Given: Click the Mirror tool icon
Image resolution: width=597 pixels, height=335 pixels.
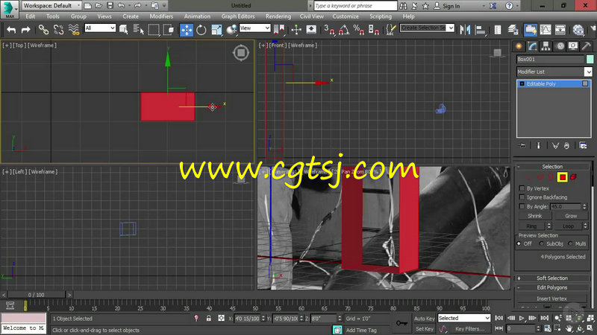Looking at the screenshot, I should coord(465,30).
